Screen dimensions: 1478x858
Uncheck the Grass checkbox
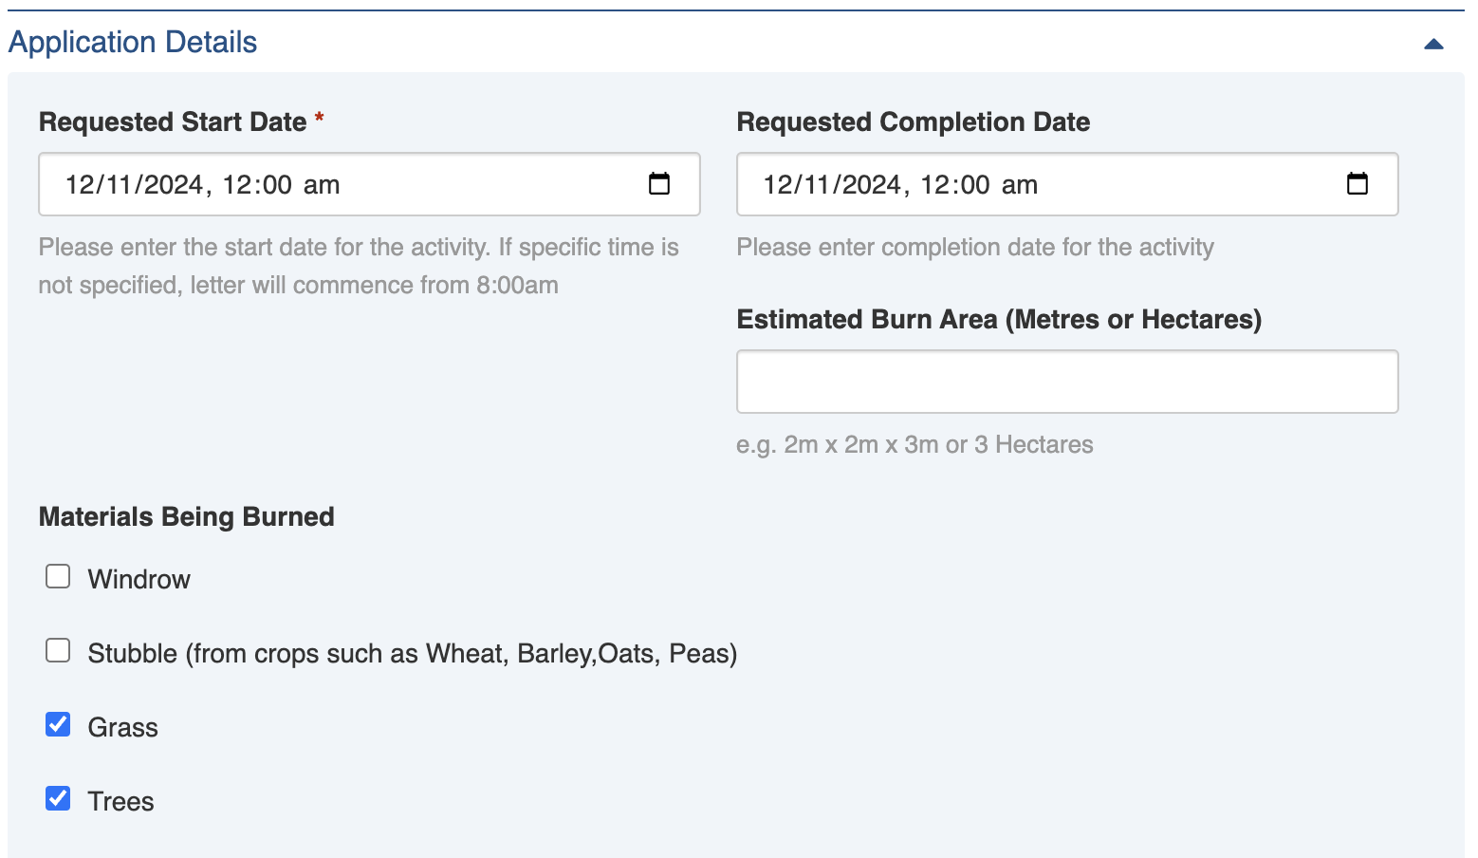[x=58, y=725]
